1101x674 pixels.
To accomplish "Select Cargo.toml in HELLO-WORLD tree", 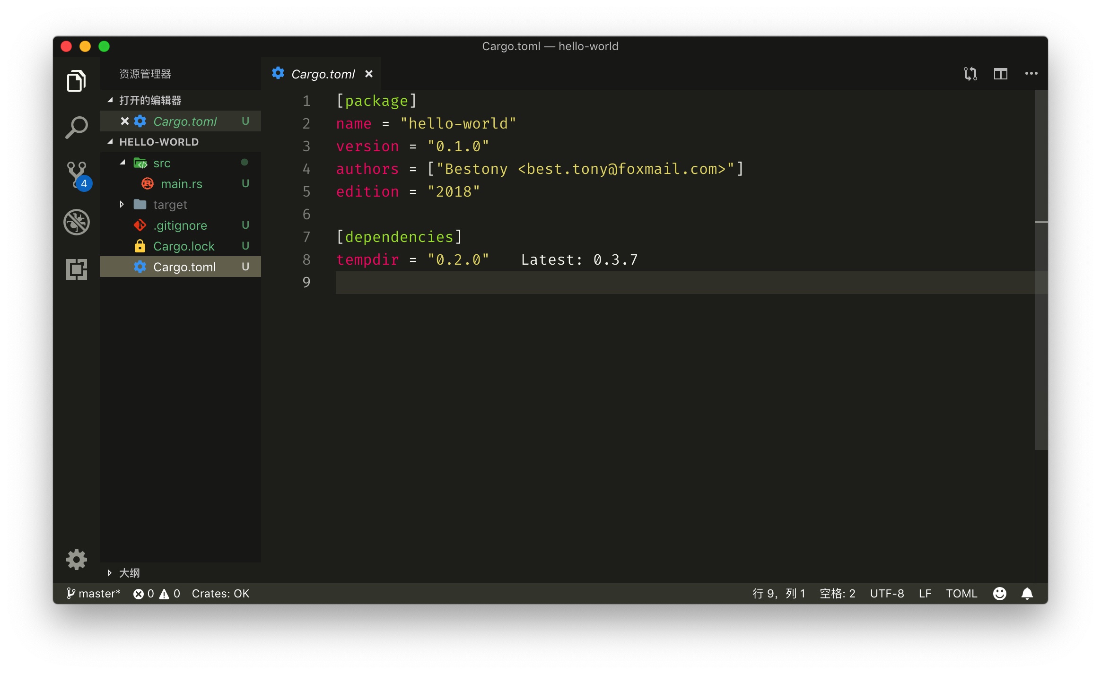I will pyautogui.click(x=181, y=267).
